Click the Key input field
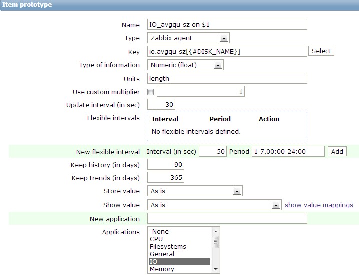This screenshot has height=275, width=359. pos(227,51)
